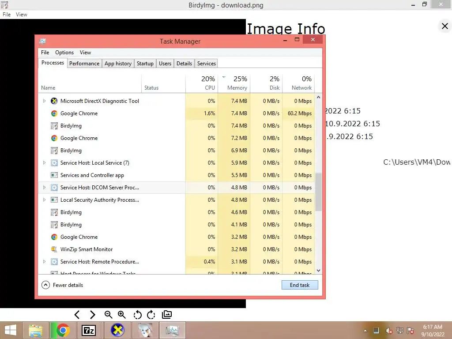
Task: Sort by the Disk column header
Action: point(266,83)
